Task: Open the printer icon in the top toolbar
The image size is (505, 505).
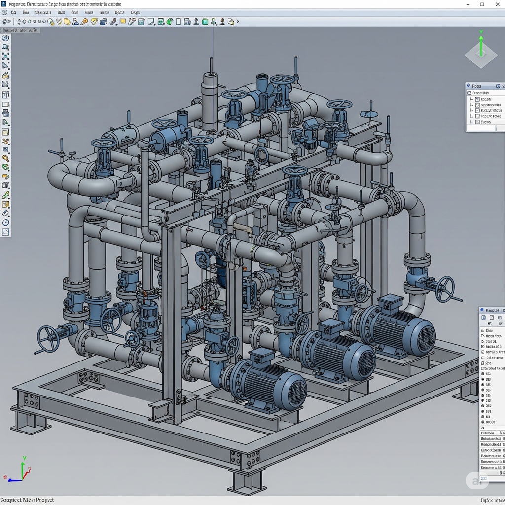Action: coord(187,21)
